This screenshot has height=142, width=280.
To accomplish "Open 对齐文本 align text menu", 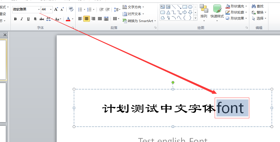I will 133,14.
